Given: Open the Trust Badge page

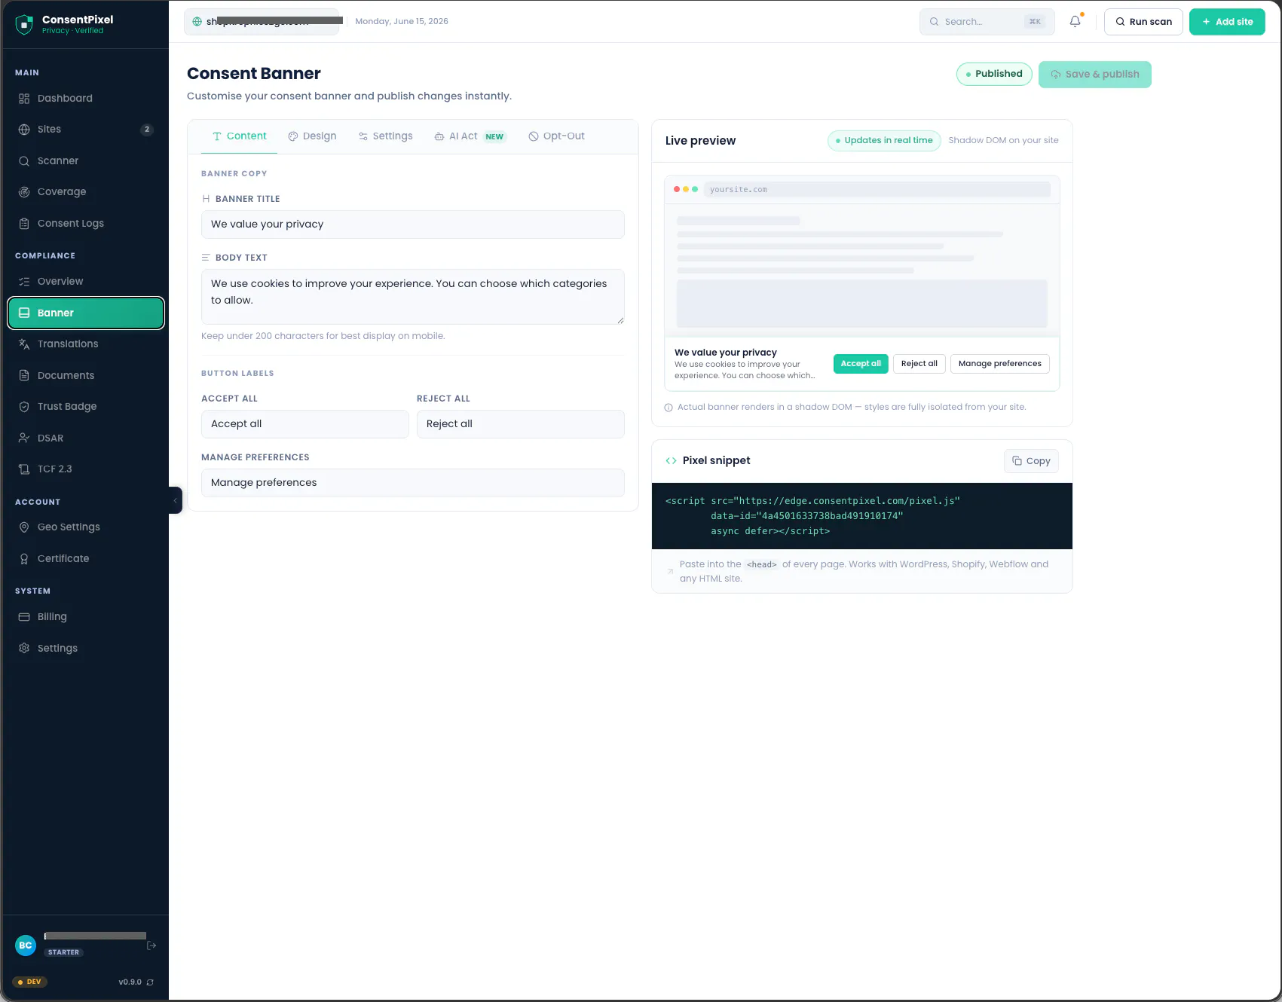Looking at the screenshot, I should [85, 407].
